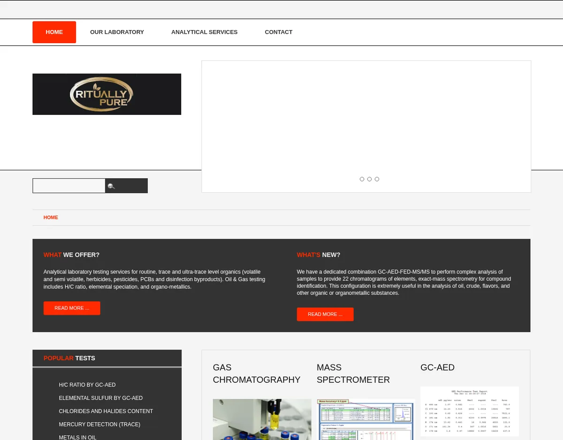Open the Home menu tab
The height and width of the screenshot is (440, 563).
pyautogui.click(x=54, y=32)
